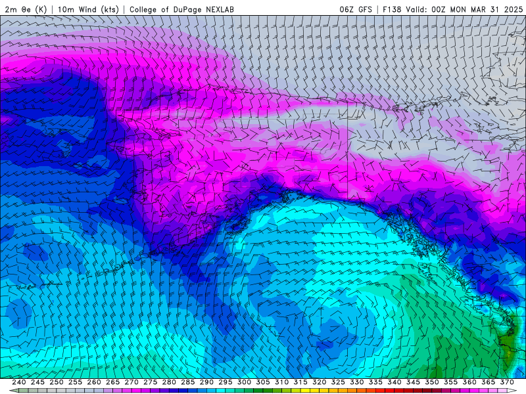Image resolution: width=526 pixels, height=394 pixels.
Task: Click the '2m θe (K)' title text
Action: pos(26,9)
